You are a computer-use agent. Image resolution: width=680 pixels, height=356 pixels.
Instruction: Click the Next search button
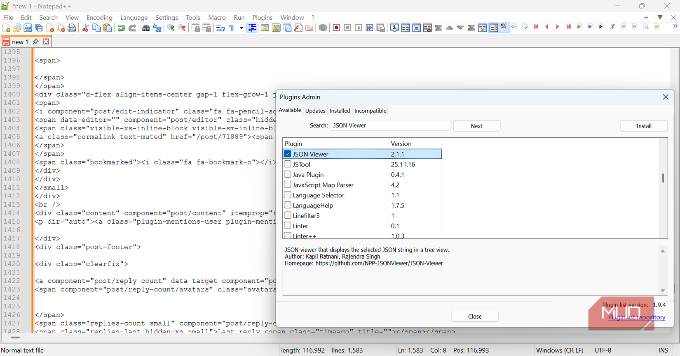coord(476,126)
